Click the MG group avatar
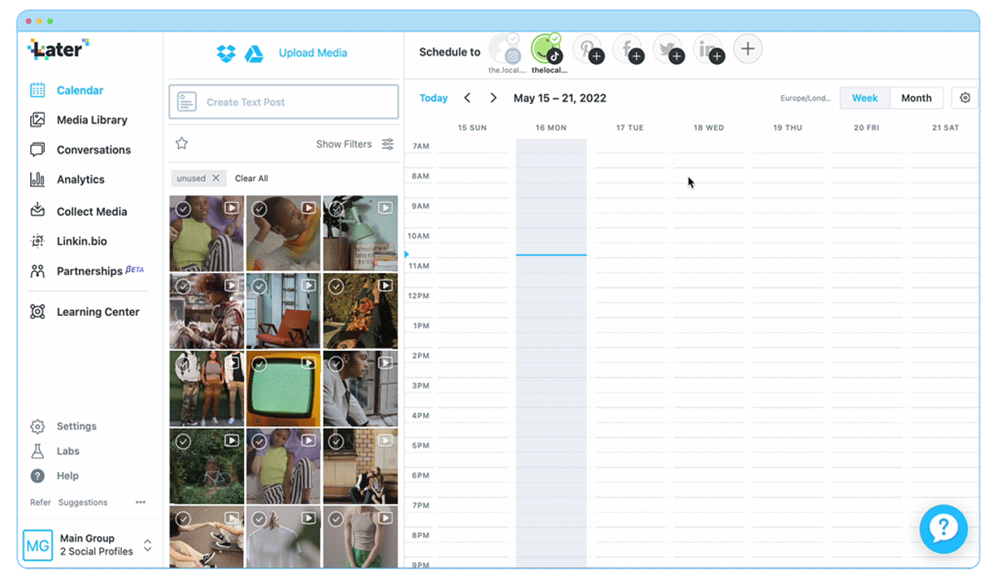The width and height of the screenshot is (996, 579). [x=37, y=546]
